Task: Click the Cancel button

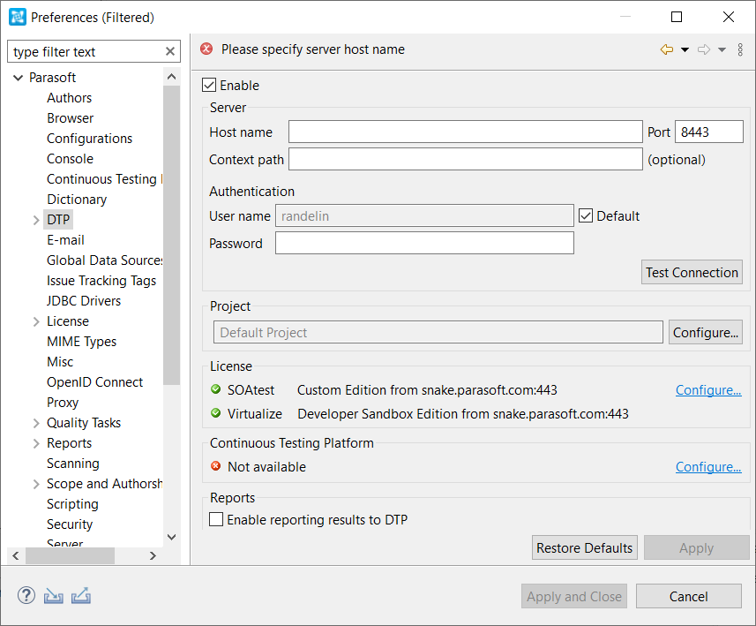Action: point(688,596)
